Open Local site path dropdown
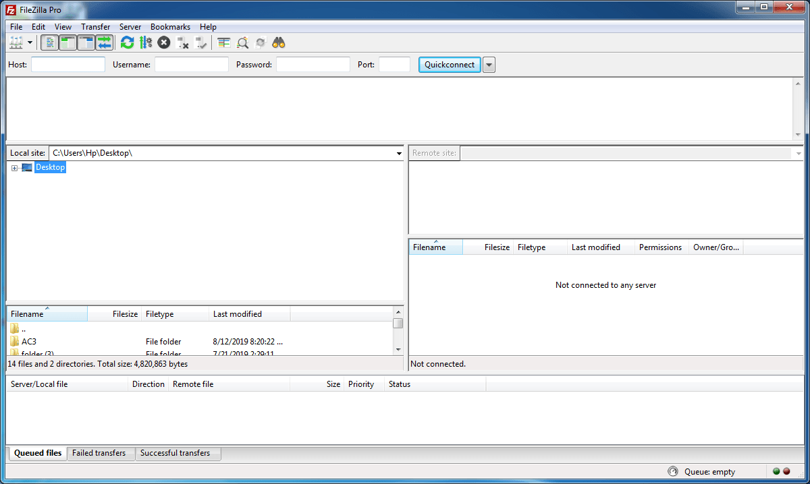 pyautogui.click(x=400, y=154)
